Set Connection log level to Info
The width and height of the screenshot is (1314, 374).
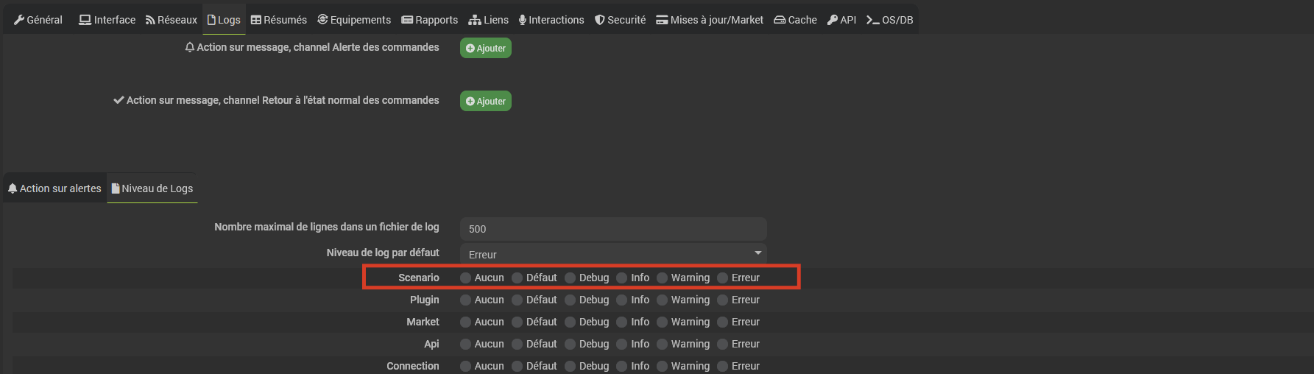click(x=621, y=366)
